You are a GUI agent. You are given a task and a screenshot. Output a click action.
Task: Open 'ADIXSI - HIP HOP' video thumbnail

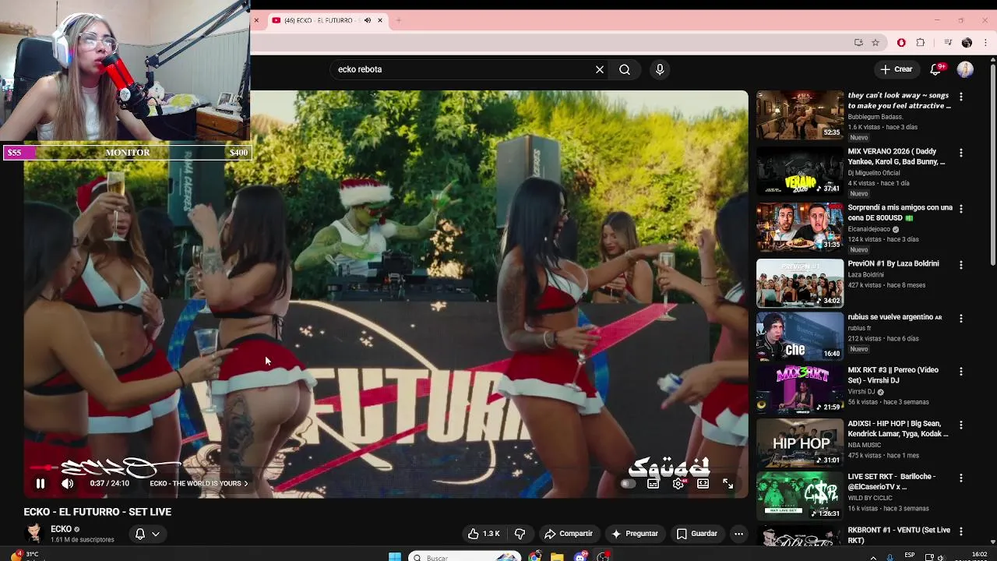coord(800,442)
